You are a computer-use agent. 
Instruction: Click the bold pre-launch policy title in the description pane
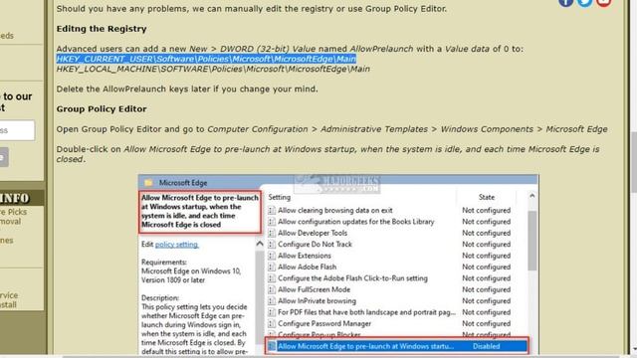(200, 211)
